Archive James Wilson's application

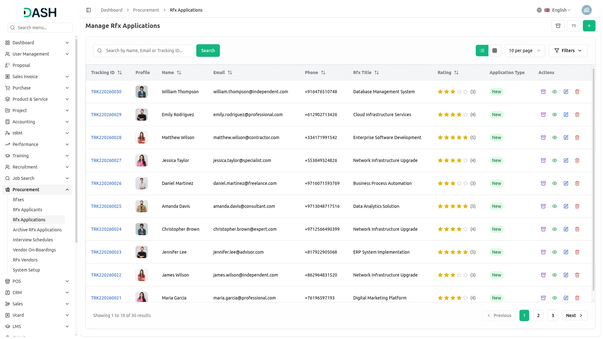tap(543, 275)
